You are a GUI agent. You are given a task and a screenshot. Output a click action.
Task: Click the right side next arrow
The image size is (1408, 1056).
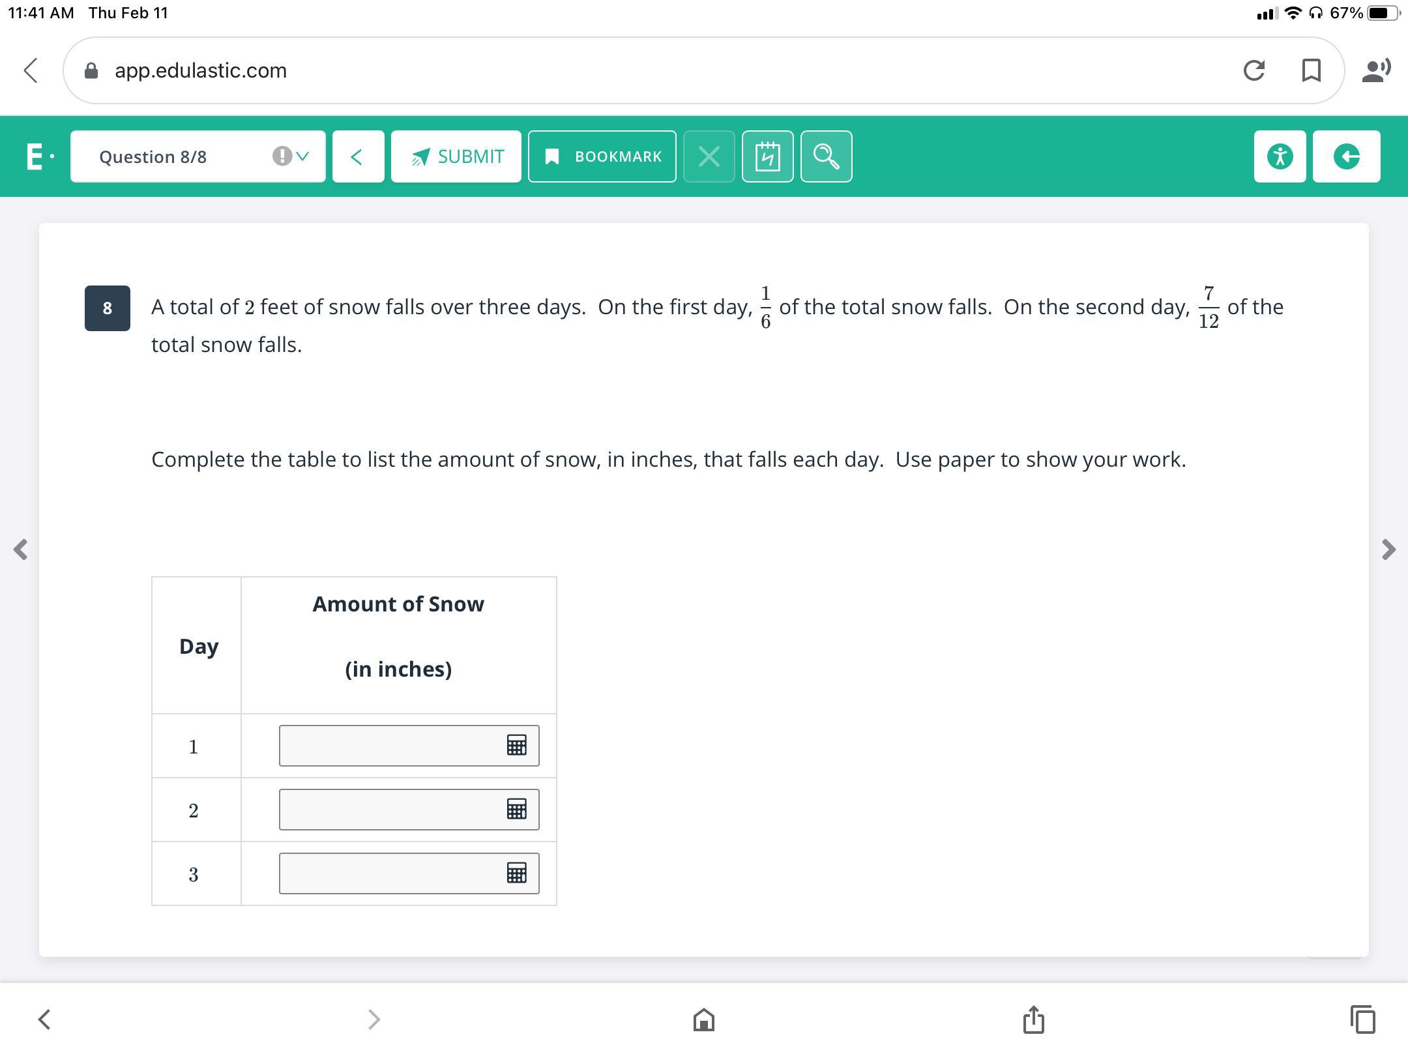point(1388,550)
